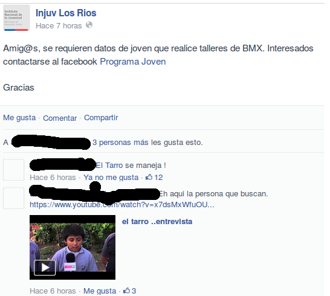Click second commenter's blank avatar
The width and height of the screenshot is (330, 296).
pyautogui.click(x=14, y=198)
